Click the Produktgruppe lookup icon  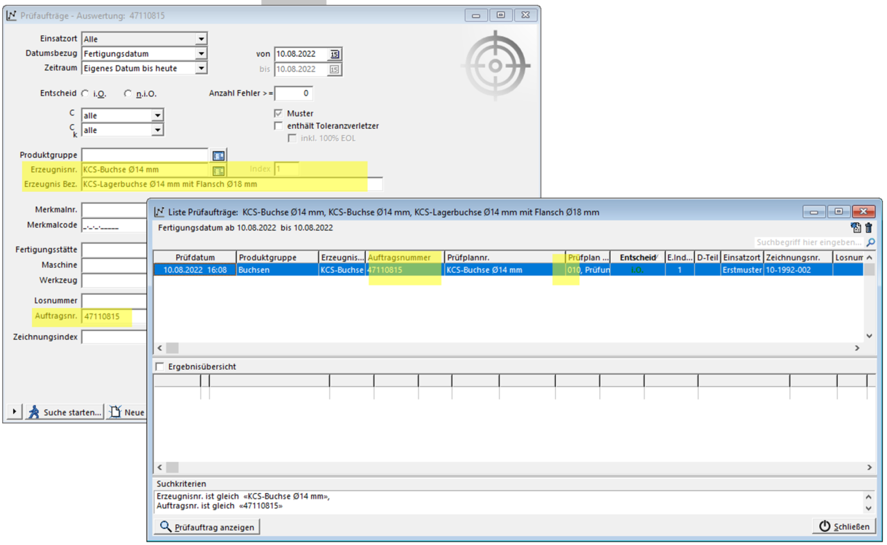coord(218,155)
